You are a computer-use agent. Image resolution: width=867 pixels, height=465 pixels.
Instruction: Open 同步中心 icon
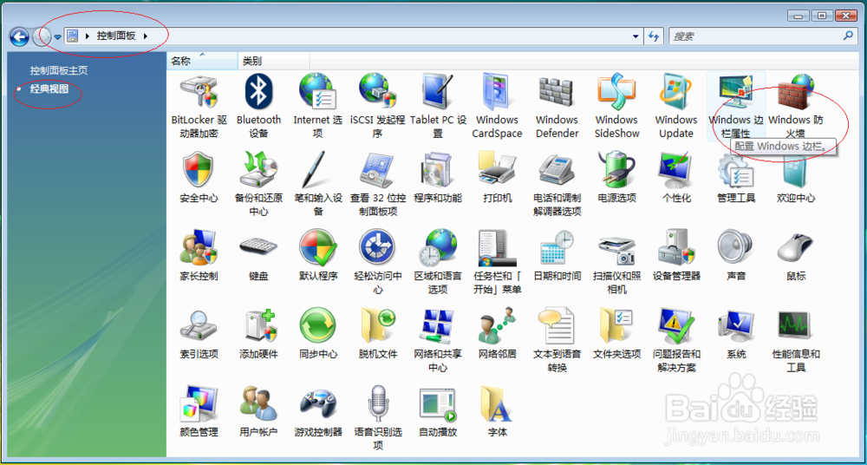318,326
